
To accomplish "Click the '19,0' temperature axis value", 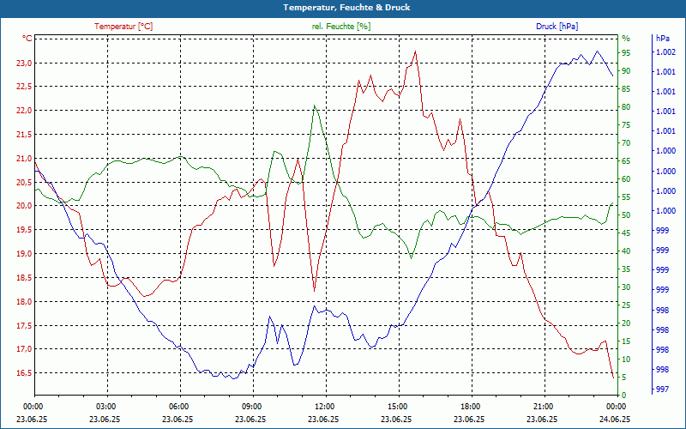I will coord(24,254).
